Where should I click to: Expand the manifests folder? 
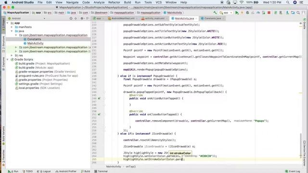[x=12, y=27]
